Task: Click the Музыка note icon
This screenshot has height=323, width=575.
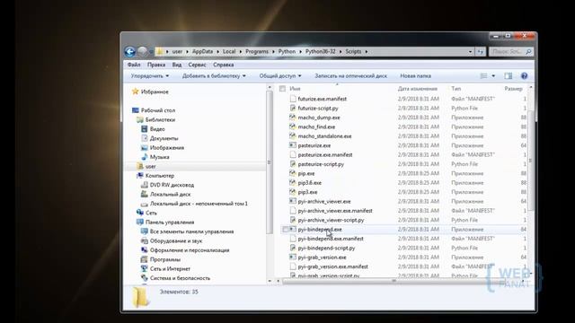Action: (x=145, y=157)
